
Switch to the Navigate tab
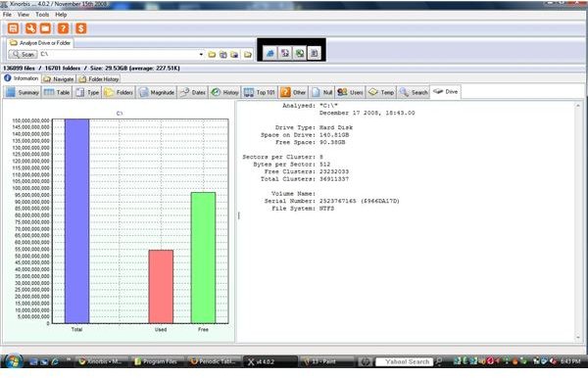coord(59,79)
